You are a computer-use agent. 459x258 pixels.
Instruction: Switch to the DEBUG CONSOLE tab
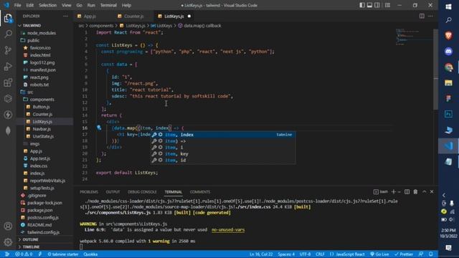click(142, 192)
